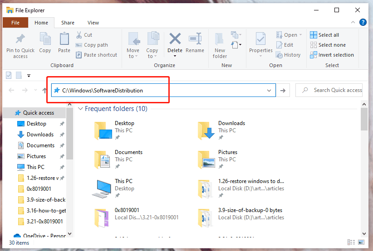
Task: Select 1.26-restore windows folder tile
Action: pyautogui.click(x=240, y=188)
